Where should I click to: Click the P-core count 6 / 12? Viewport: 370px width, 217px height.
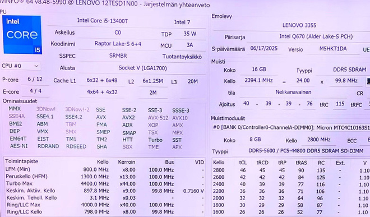pos(35,79)
